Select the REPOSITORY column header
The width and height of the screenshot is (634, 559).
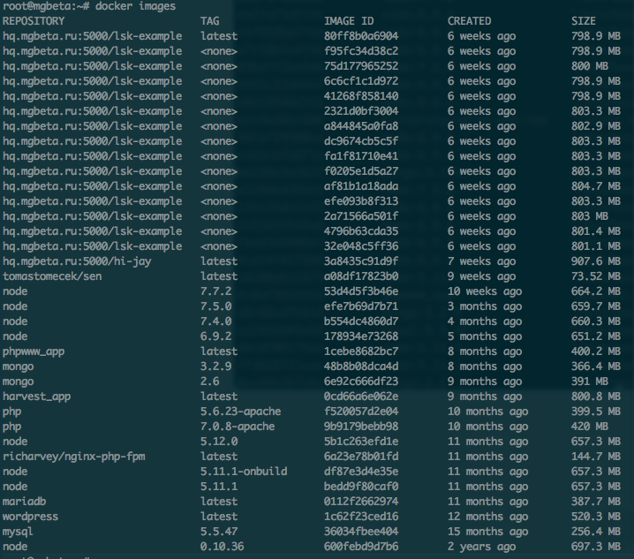point(34,21)
